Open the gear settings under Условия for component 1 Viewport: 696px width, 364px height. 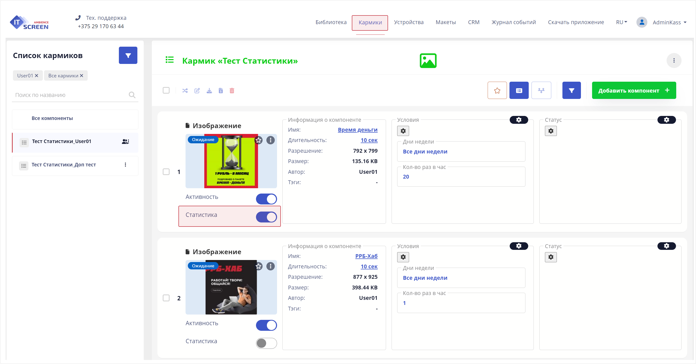point(403,131)
